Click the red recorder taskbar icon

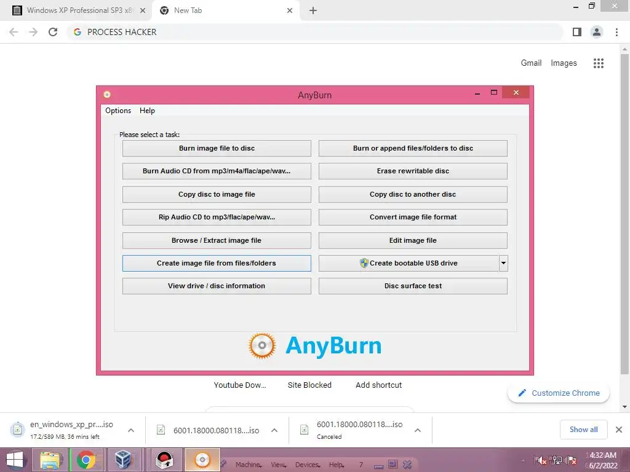click(164, 460)
